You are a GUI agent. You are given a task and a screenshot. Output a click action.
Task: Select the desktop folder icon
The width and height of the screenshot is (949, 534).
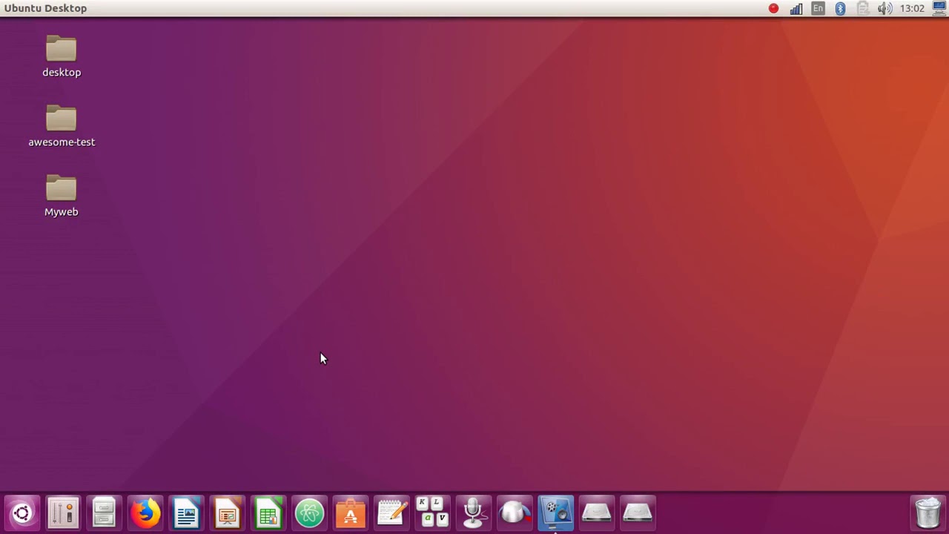[62, 48]
